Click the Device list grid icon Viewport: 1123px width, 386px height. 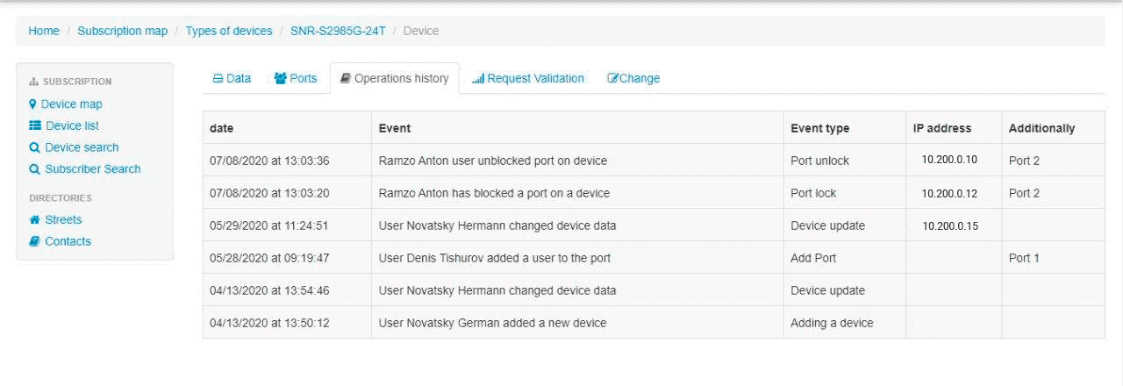click(35, 125)
